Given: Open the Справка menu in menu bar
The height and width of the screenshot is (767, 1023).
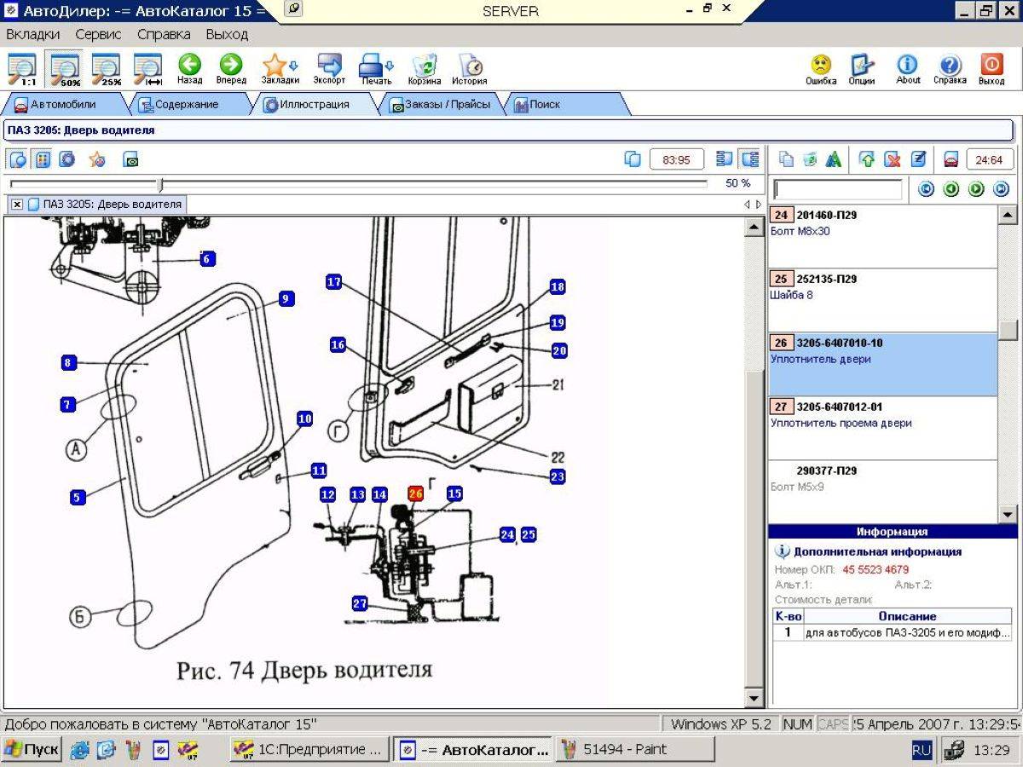Looking at the screenshot, I should (164, 34).
